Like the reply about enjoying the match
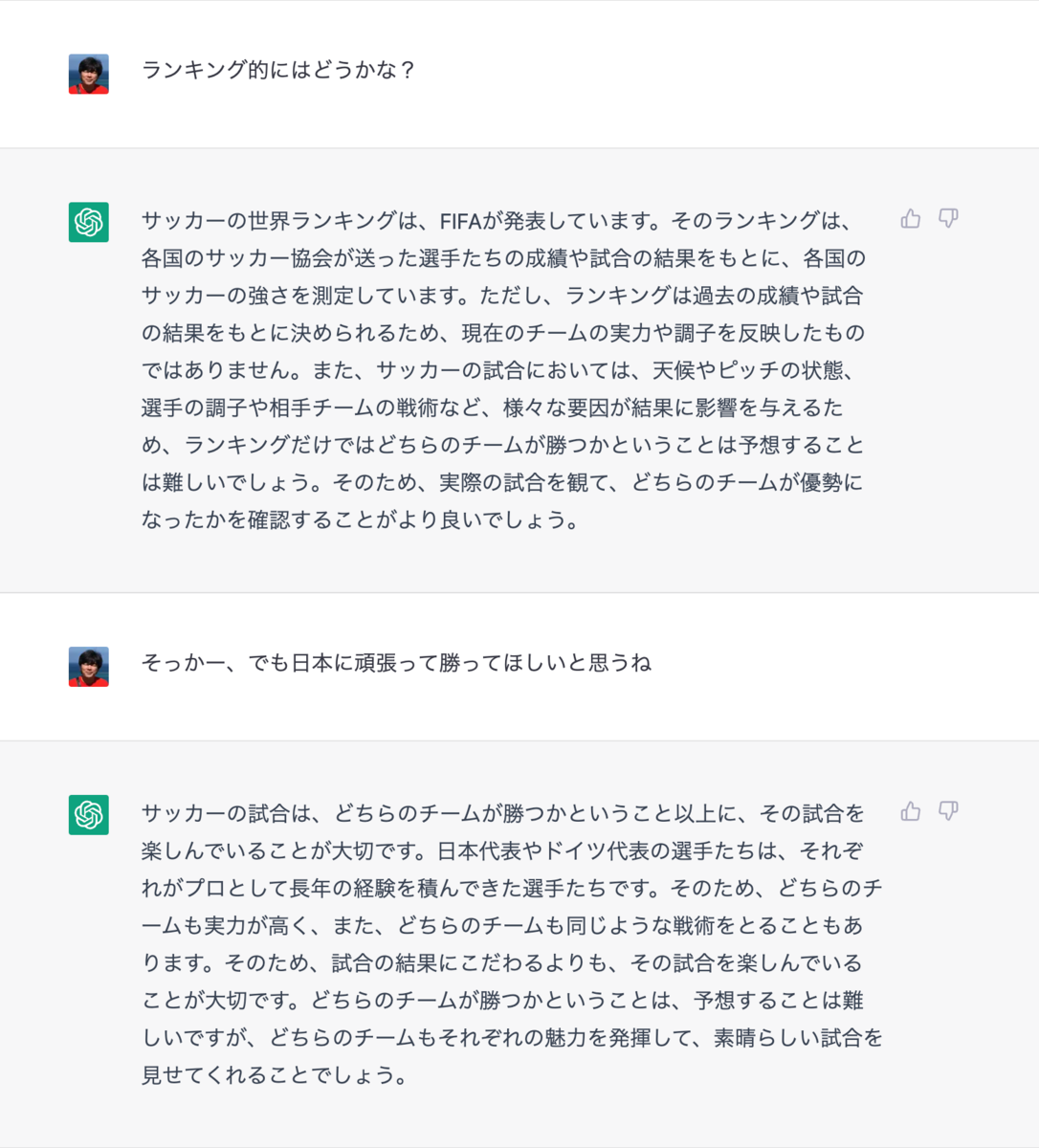 click(911, 811)
